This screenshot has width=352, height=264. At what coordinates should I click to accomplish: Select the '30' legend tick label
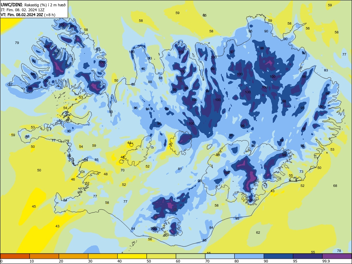point(90,261)
